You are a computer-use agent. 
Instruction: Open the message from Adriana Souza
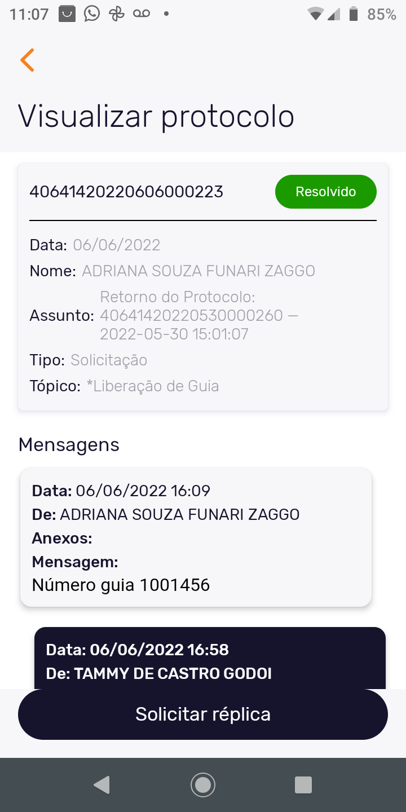(x=196, y=537)
